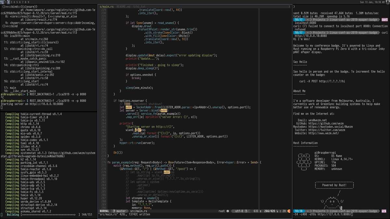Click "hyper::rt::run(server);" in the code
390x219 pixels.
[138, 143]
